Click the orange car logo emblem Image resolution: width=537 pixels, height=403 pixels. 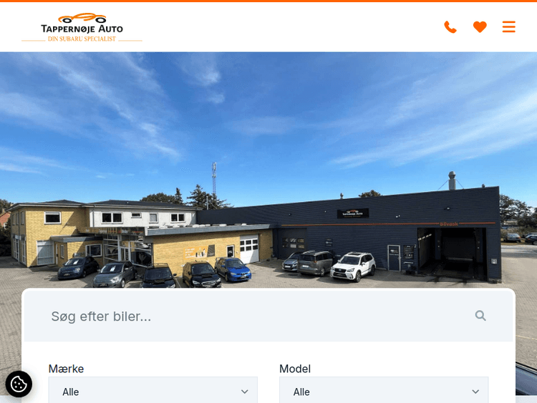click(x=82, y=18)
